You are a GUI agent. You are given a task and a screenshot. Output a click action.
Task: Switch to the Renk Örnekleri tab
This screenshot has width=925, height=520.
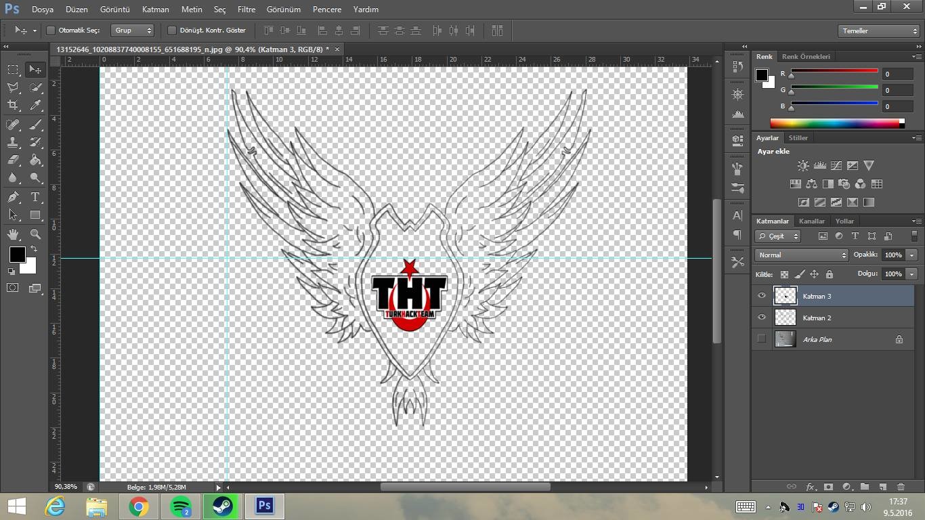806,57
